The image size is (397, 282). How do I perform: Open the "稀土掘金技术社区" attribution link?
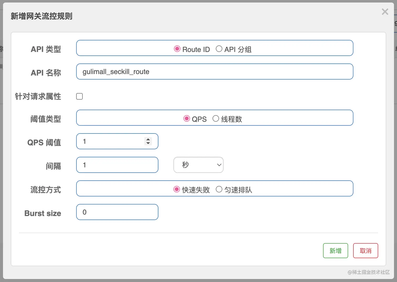coord(369,272)
